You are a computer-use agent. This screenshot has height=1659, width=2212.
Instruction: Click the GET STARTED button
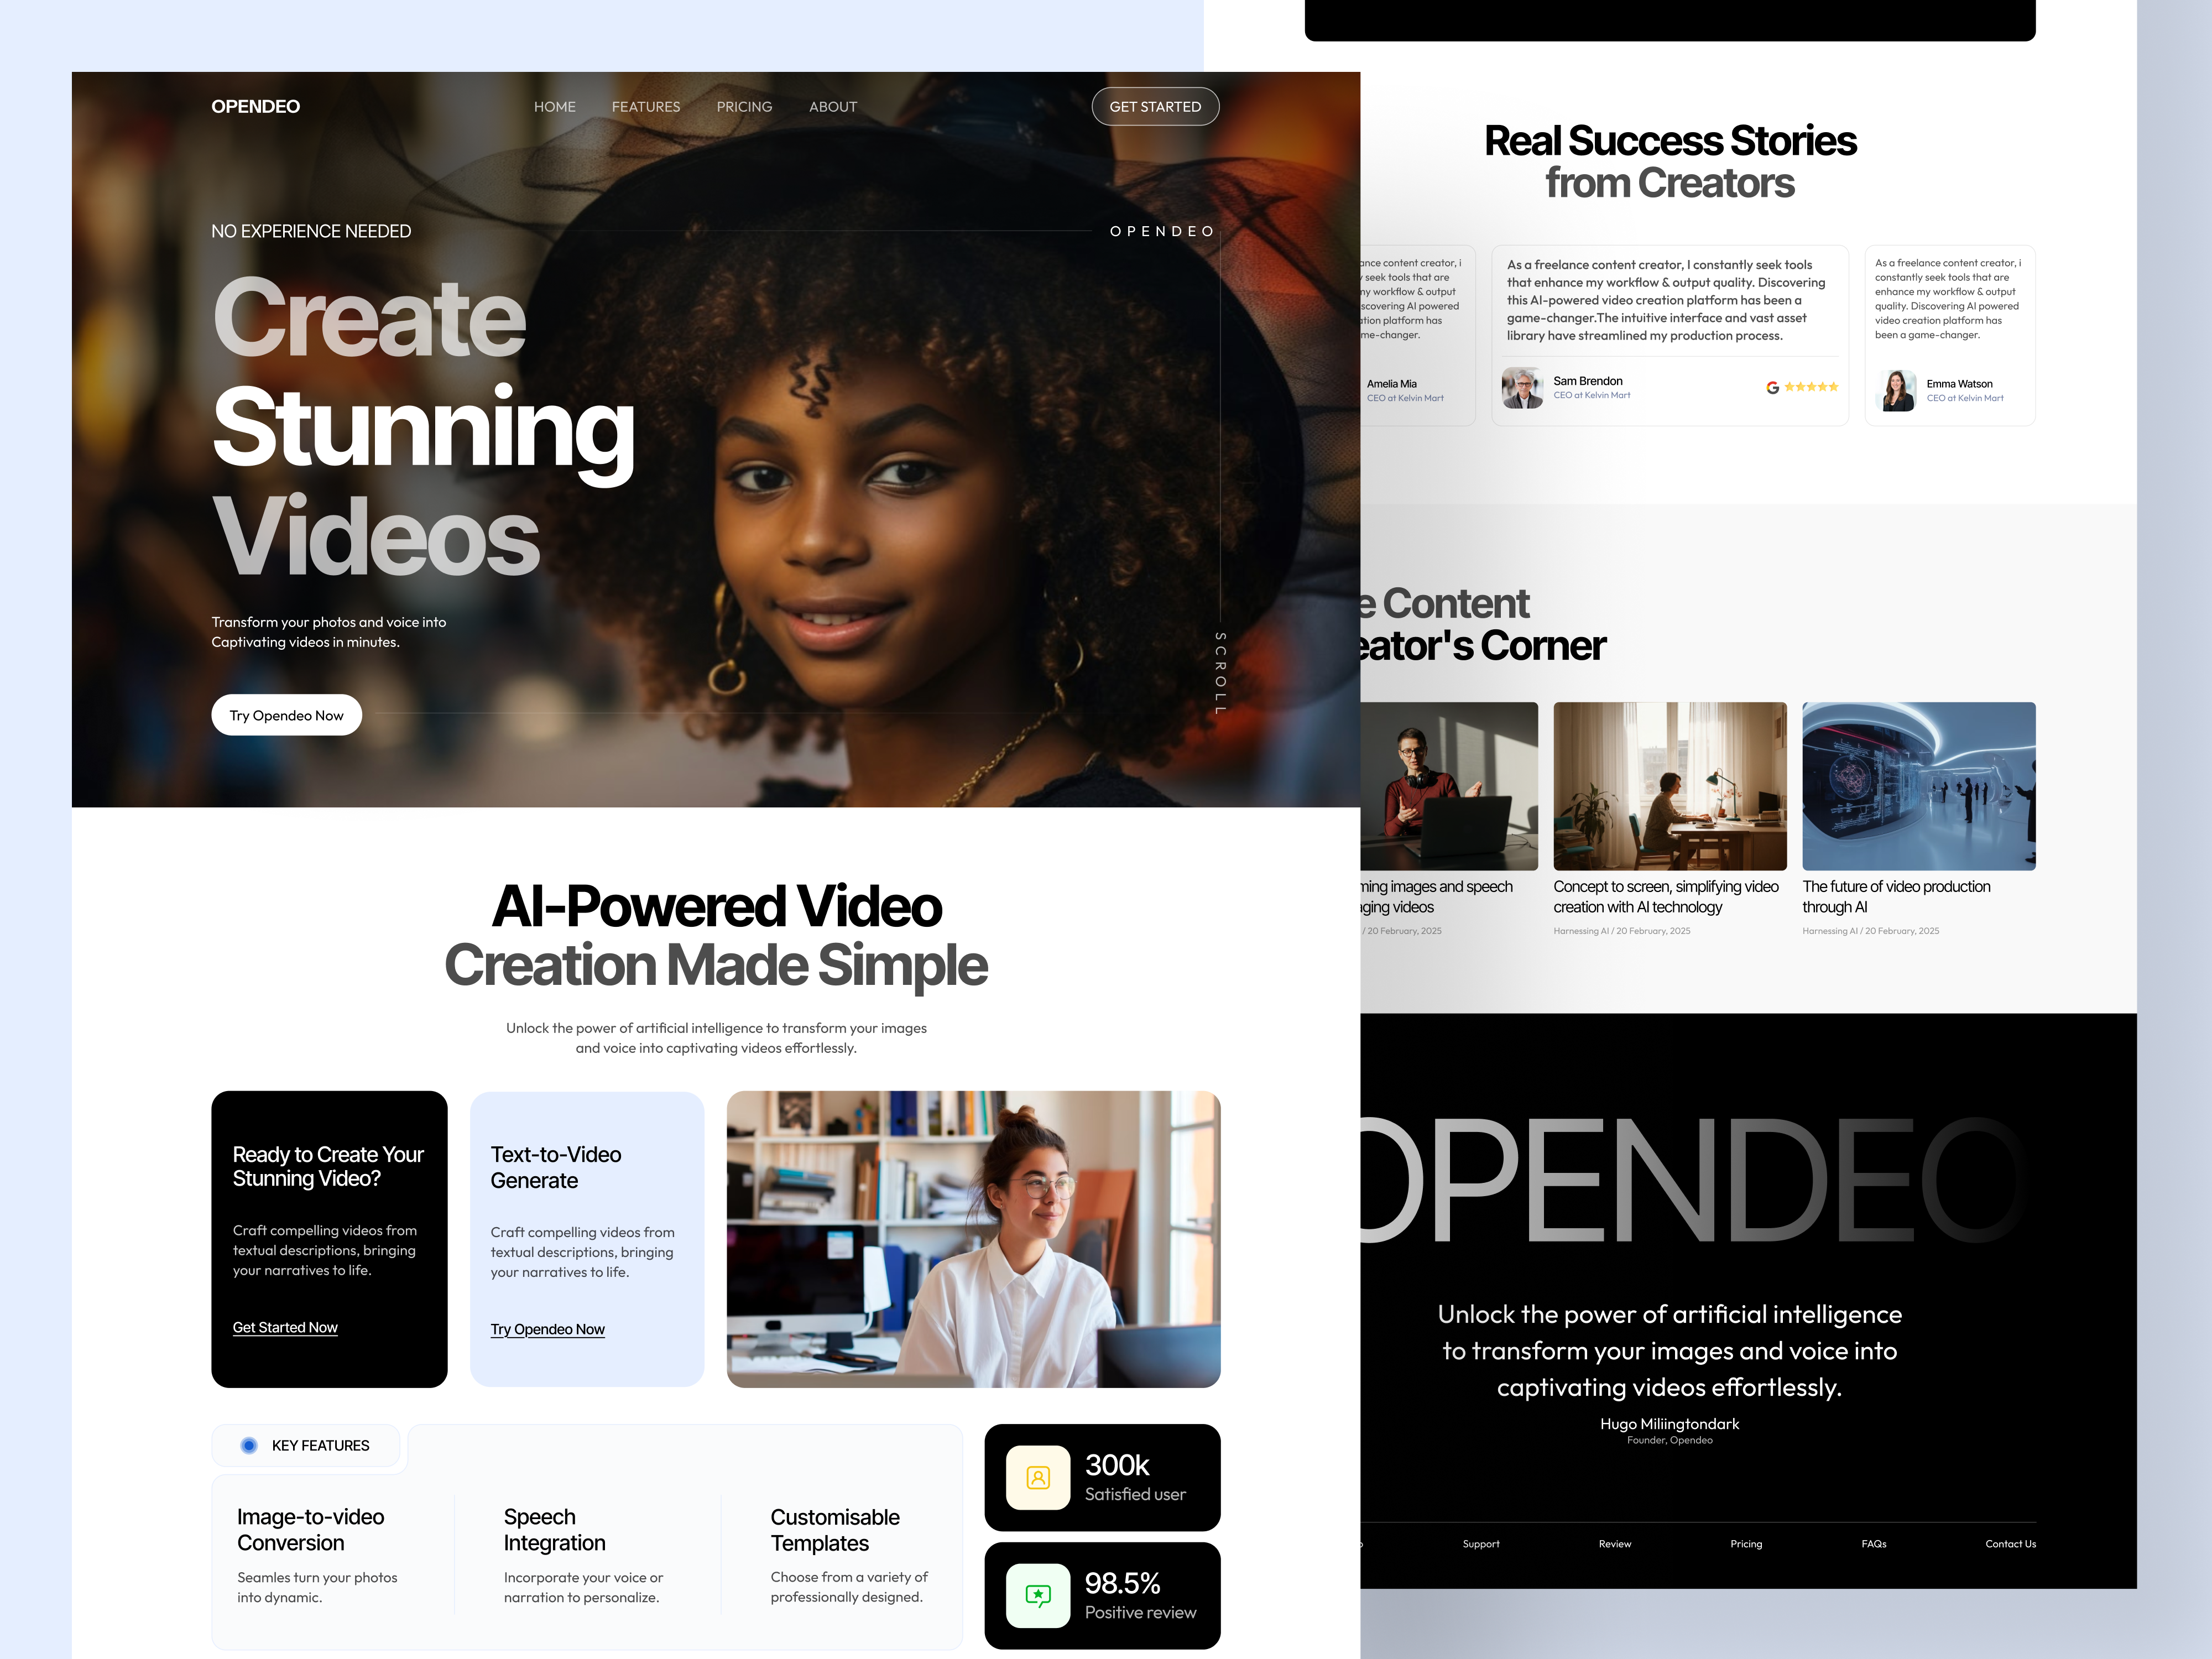pyautogui.click(x=1155, y=106)
